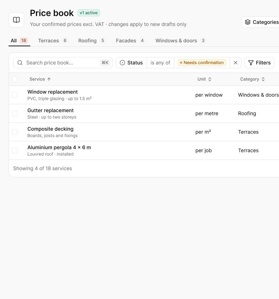Viewport: 279px width, 299px height.
Task: Click the v1 active version badge
Action: 89,13
